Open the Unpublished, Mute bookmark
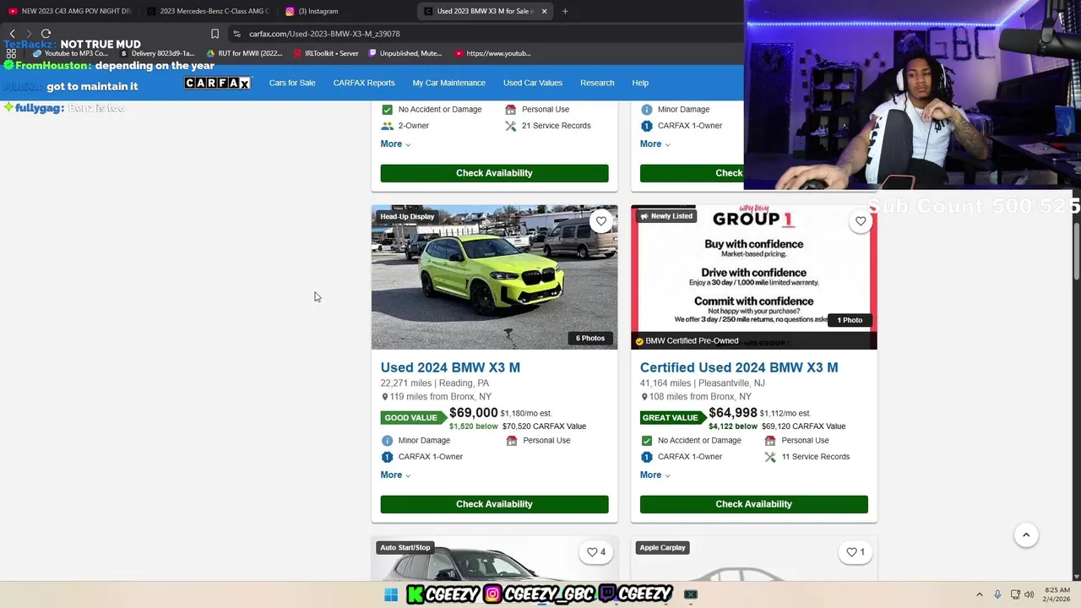The width and height of the screenshot is (1081, 608). 405,53
